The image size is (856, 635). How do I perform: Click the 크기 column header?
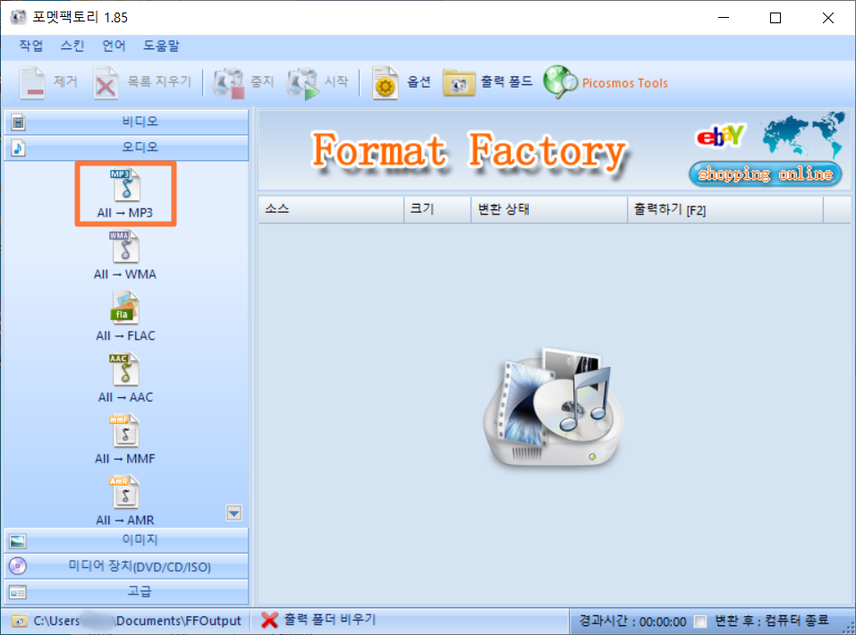[437, 209]
